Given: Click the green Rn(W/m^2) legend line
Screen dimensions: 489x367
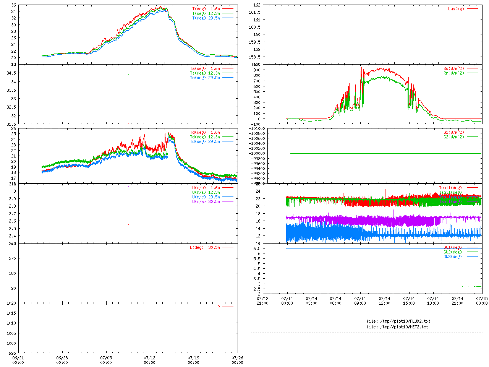Looking at the screenshot, I should pyautogui.click(x=472, y=73).
